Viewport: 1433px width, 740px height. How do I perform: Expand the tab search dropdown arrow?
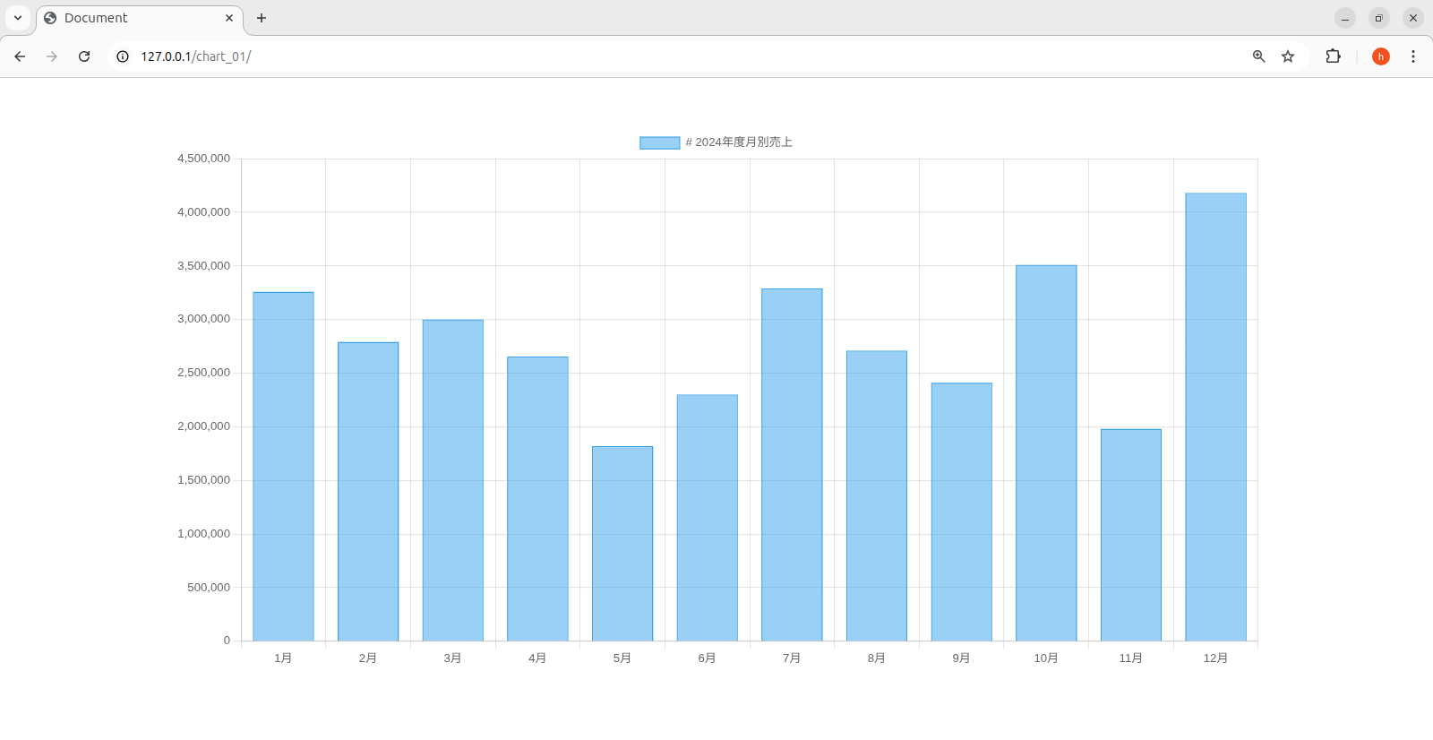tap(18, 18)
